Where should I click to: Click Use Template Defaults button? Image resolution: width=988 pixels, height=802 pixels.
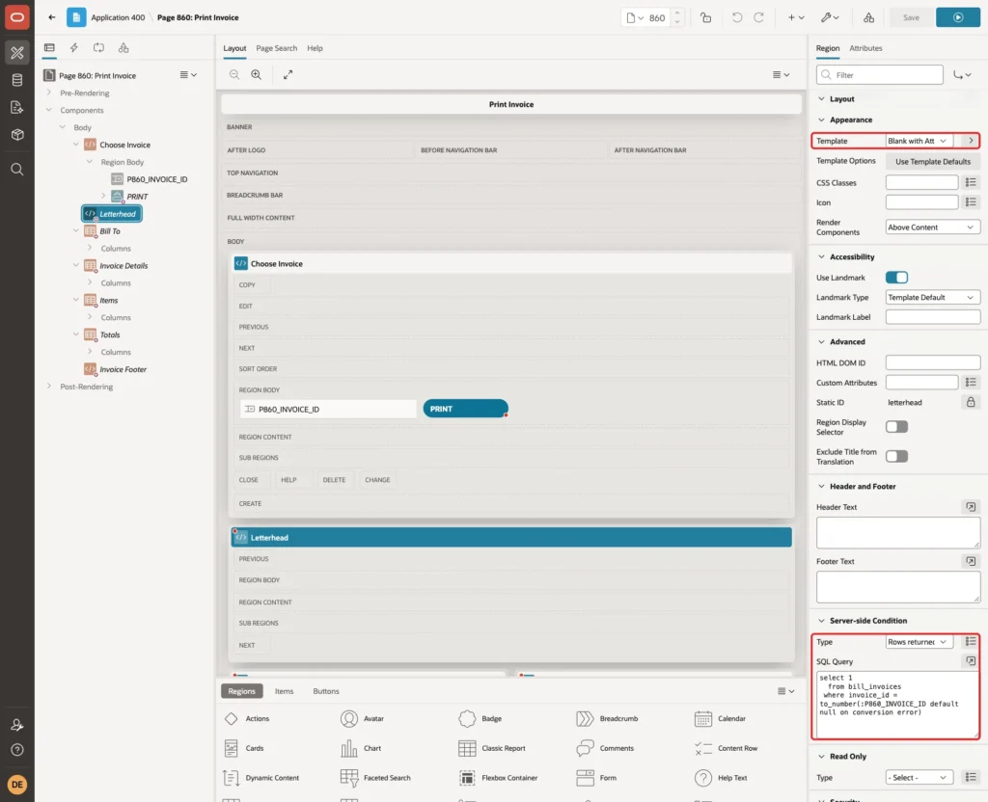tap(933, 162)
